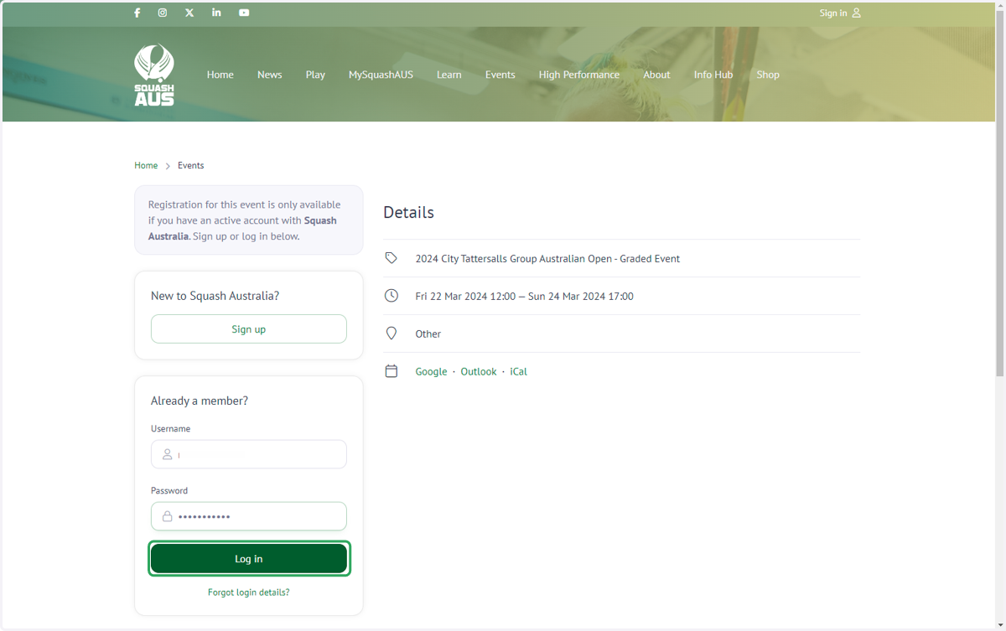
Task: Click the location pin icon beside Other
Action: coord(392,334)
